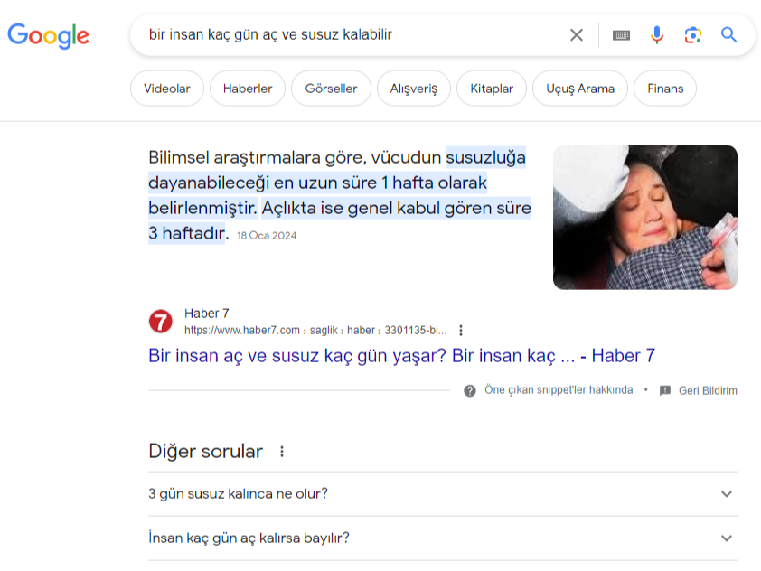Open the Uçuş Arama filter
The image size is (761, 571).
[580, 89]
